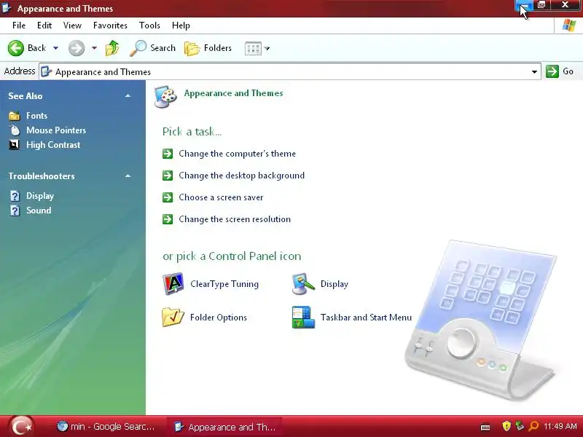Open the Fonts link in See Also
583x437 pixels.
tap(37, 116)
